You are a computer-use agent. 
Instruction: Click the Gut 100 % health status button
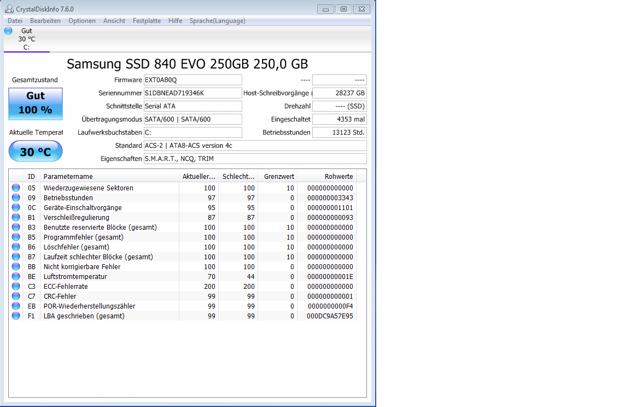point(36,103)
